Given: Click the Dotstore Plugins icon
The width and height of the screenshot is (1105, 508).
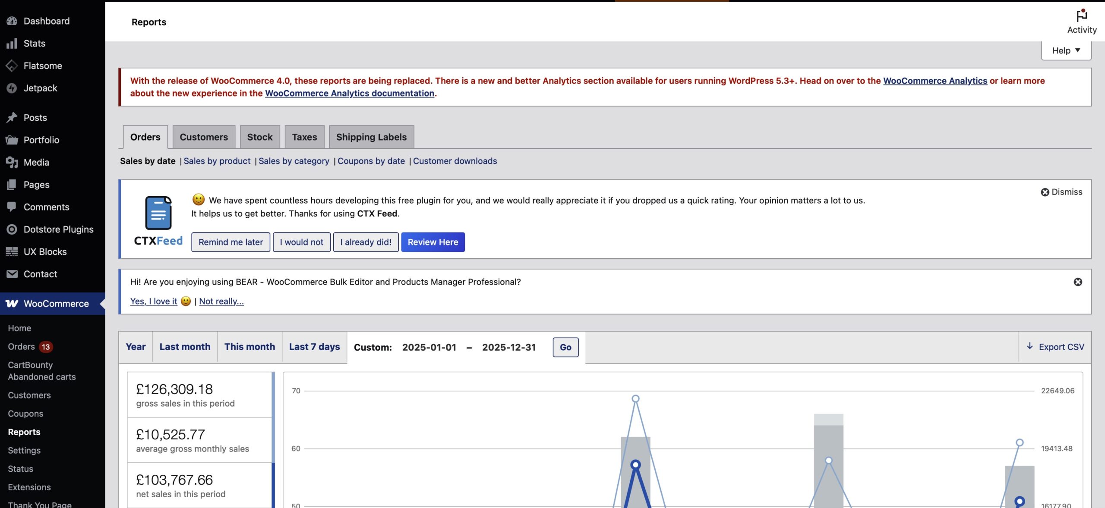Looking at the screenshot, I should point(12,229).
